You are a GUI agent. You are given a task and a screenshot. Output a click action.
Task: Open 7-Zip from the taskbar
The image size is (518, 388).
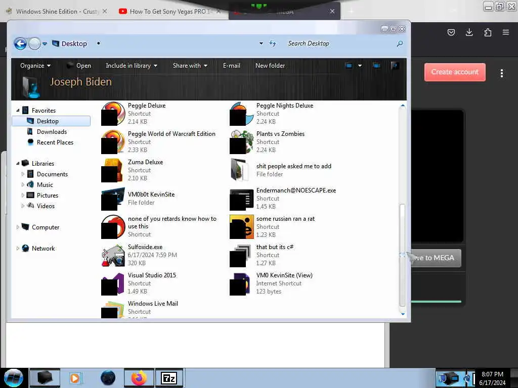pos(169,378)
